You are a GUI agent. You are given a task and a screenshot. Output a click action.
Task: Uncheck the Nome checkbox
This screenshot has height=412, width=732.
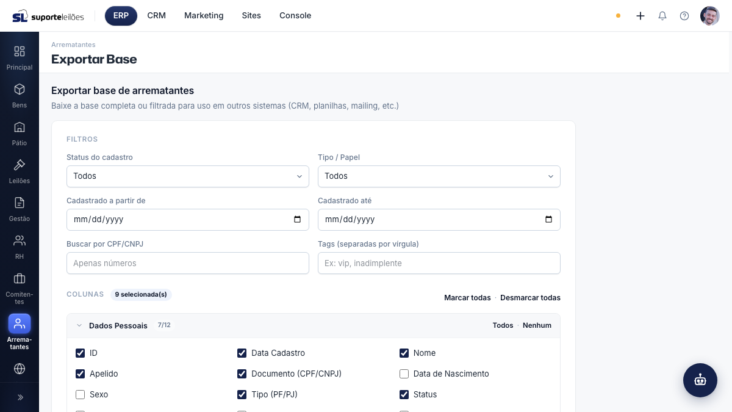click(x=404, y=353)
